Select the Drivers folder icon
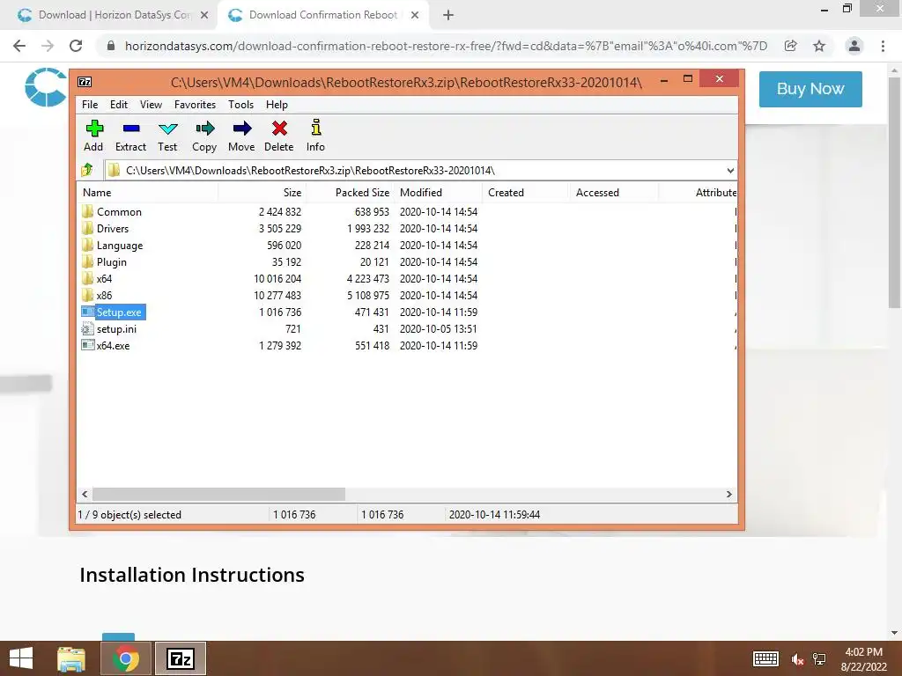Viewport: 902px width, 676px height. click(x=87, y=228)
